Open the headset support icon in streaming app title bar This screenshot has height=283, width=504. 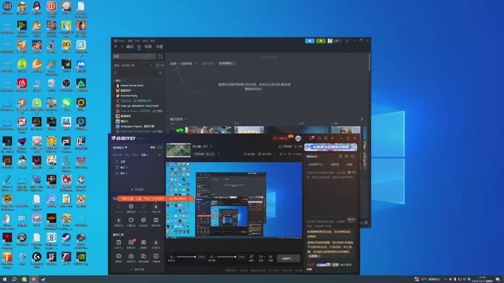[x=319, y=138]
